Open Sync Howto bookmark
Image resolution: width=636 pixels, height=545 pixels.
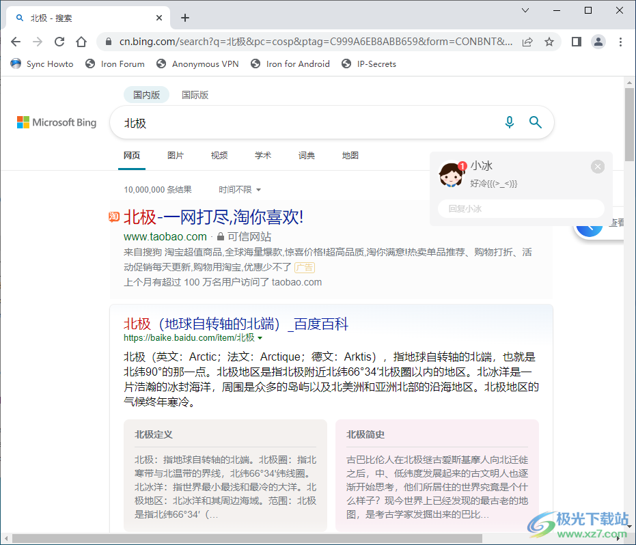(42, 64)
